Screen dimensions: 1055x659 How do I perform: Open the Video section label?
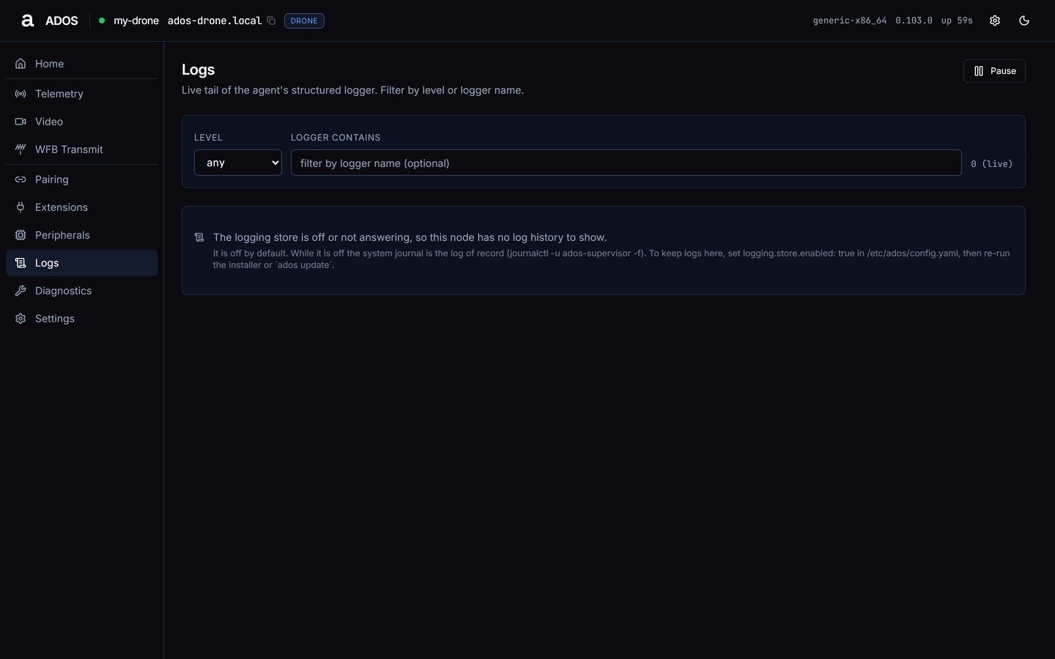(x=49, y=122)
